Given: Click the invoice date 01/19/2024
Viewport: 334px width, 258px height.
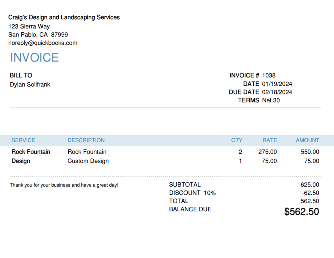Looking at the screenshot, I should [x=277, y=84].
